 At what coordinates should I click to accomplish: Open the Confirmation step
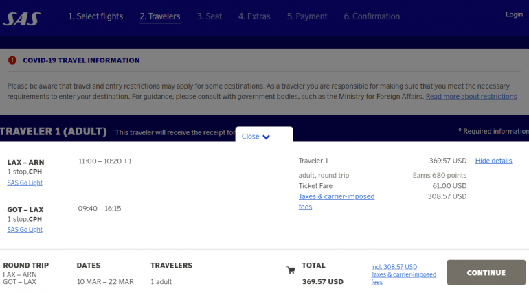click(372, 16)
